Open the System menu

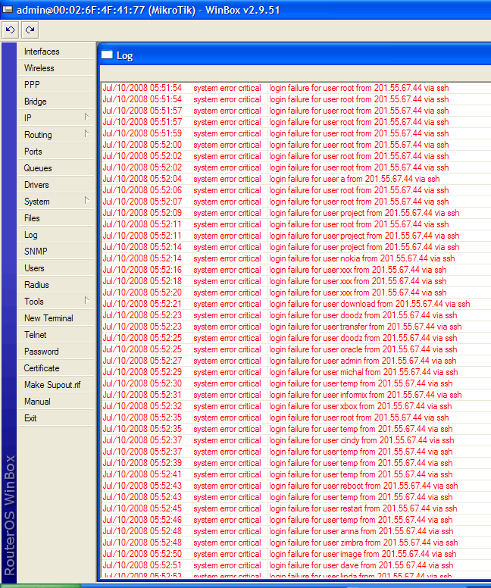[x=56, y=202]
